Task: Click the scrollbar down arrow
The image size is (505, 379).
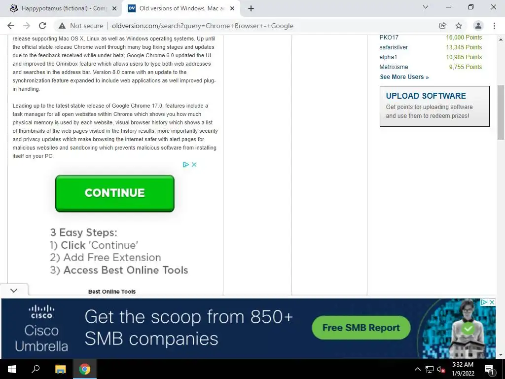Action: pyautogui.click(x=501, y=355)
